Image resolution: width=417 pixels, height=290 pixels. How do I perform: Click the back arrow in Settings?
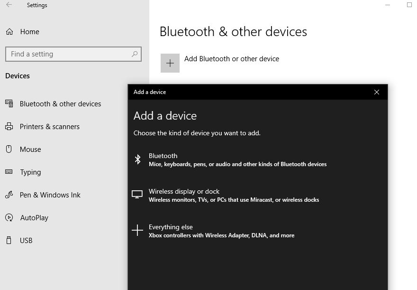pos(9,5)
